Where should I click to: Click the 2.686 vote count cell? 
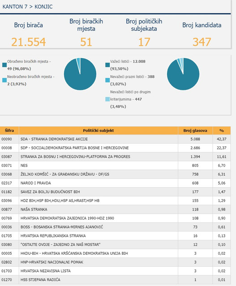pos(195,148)
